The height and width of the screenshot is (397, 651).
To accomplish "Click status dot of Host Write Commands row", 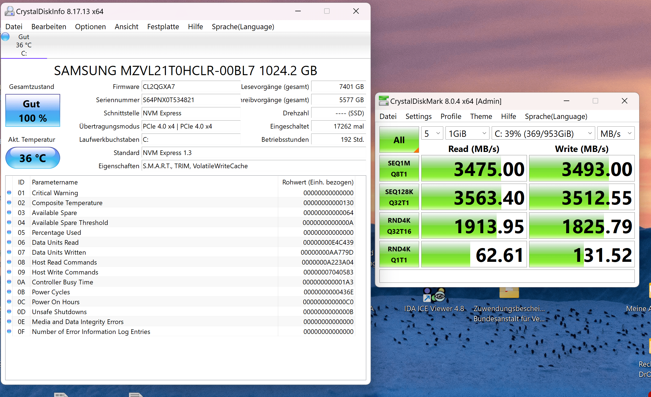I will pos(9,272).
